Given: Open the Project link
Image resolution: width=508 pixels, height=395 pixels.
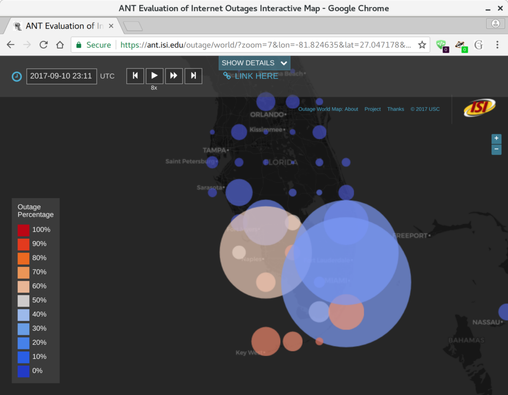Looking at the screenshot, I should click(373, 109).
